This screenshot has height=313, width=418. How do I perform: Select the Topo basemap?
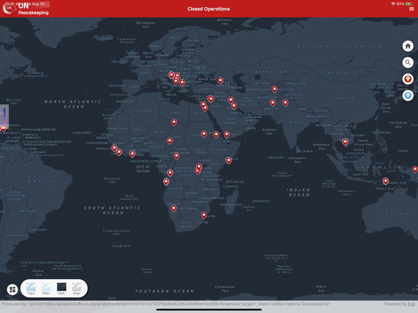[31, 289]
